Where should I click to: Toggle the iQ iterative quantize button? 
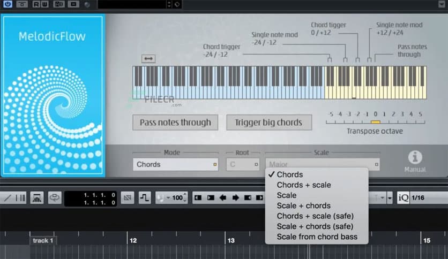pyautogui.click(x=403, y=197)
